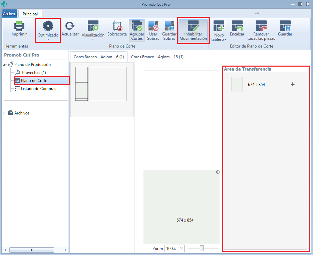
Task: Click the Proyectos document icon
Action: point(17,72)
